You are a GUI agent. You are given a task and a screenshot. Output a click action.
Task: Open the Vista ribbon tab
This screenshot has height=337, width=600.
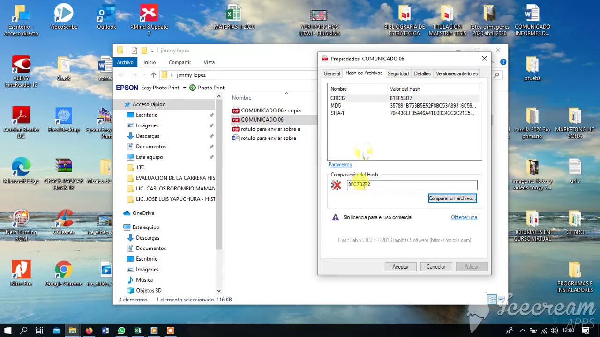click(209, 62)
